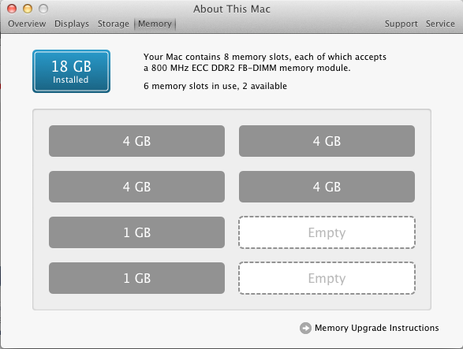This screenshot has width=463, height=349.
Task: Click the Memory tab
Action: [155, 24]
